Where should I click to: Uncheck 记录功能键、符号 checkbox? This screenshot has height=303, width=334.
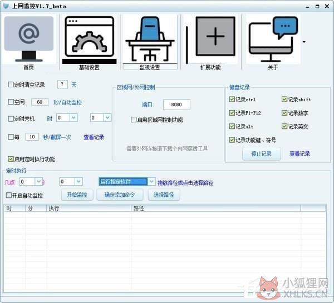[232, 140]
